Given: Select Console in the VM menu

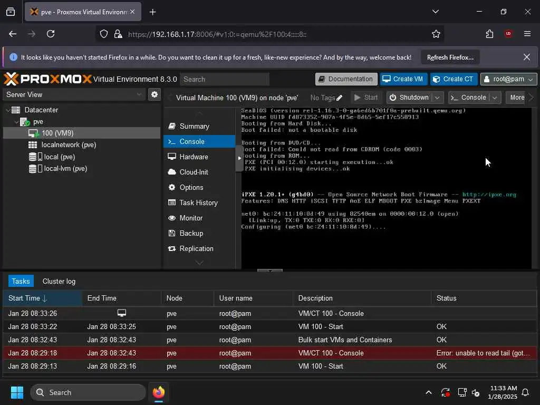Looking at the screenshot, I should (199, 141).
